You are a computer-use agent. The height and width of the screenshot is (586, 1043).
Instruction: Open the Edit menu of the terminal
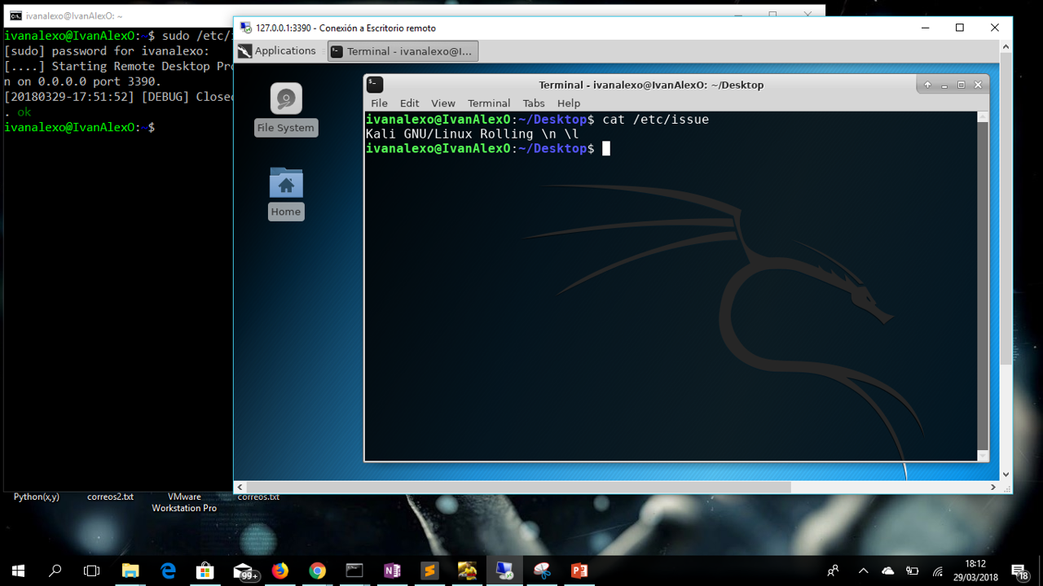pos(409,103)
